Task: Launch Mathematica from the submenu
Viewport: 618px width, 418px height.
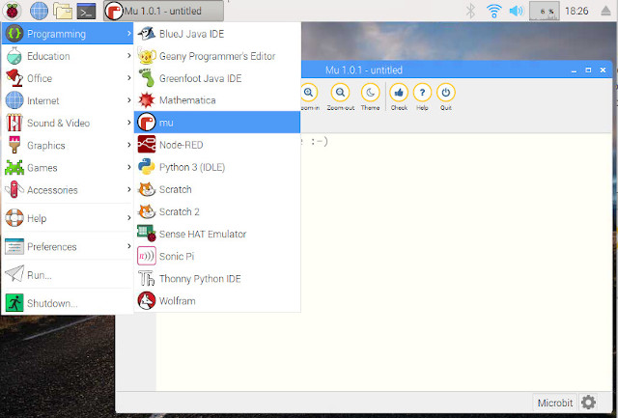Action: 217,100
